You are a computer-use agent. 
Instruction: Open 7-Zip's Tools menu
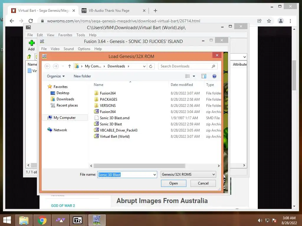click(x=81, y=35)
